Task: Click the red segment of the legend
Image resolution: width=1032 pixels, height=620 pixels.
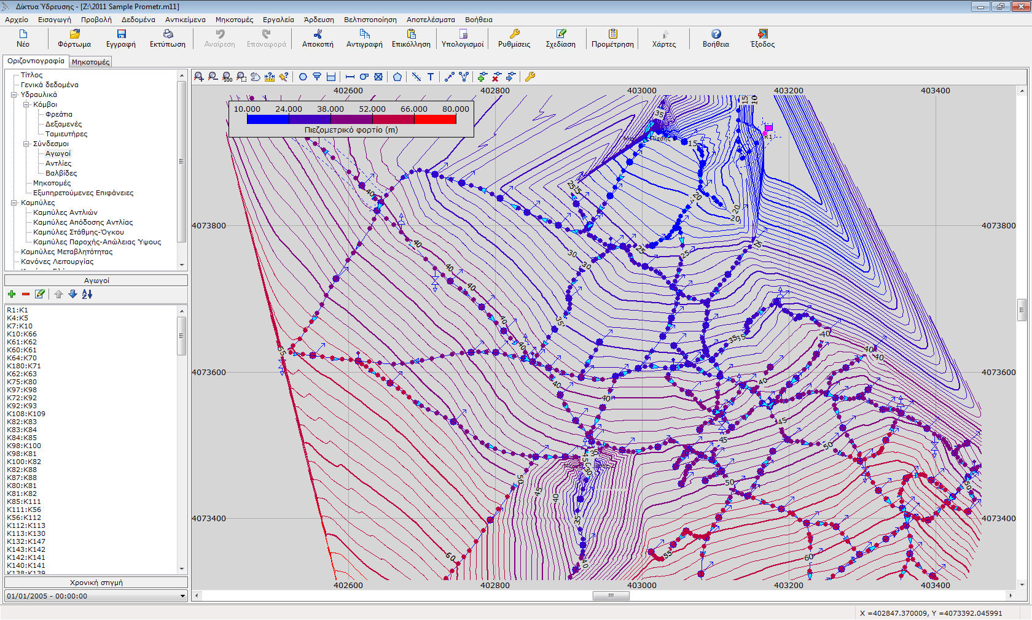Action: 435,119
